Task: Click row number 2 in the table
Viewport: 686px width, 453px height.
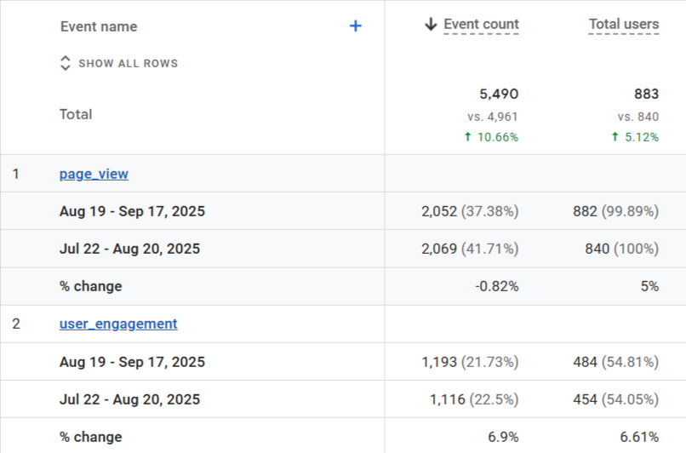Action: (16, 324)
